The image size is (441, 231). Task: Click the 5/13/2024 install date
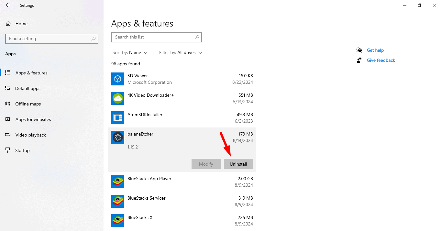[x=243, y=102]
